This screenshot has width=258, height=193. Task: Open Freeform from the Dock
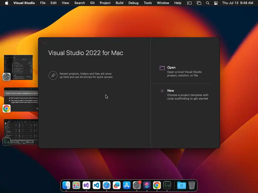click(117, 185)
